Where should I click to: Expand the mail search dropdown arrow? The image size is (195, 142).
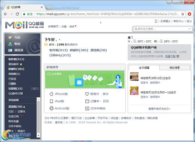click(x=190, y=29)
